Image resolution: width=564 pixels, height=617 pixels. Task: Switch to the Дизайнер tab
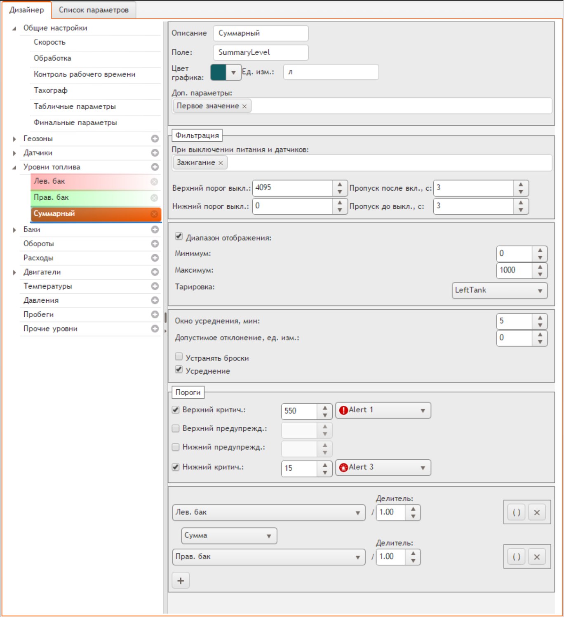[27, 10]
